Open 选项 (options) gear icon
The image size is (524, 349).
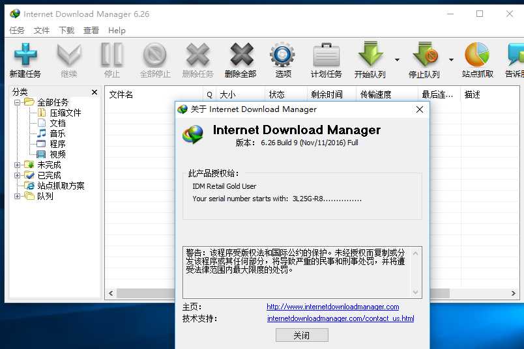(282, 55)
